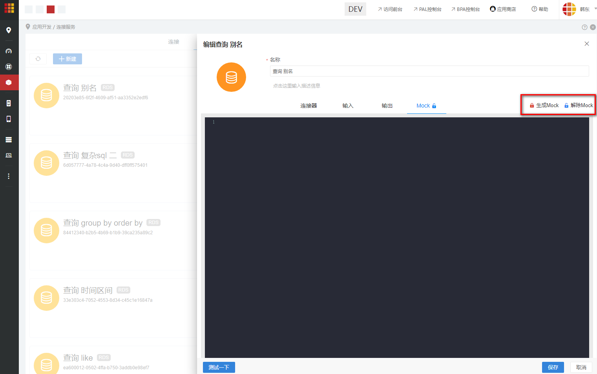Viewport: 597px width, 374px height.
Task: Click the stacked list icon in the sidebar
Action: (x=9, y=140)
